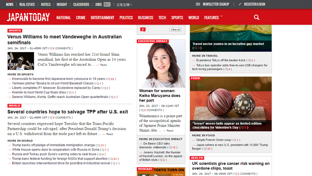Go to the Entertainment section
The image size is (312, 176).
pos(102,18)
